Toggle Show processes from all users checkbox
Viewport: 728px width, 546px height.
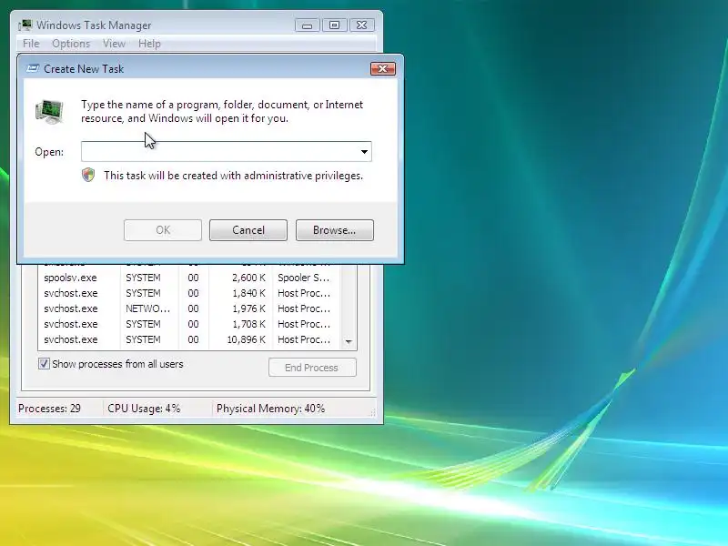pyautogui.click(x=44, y=363)
